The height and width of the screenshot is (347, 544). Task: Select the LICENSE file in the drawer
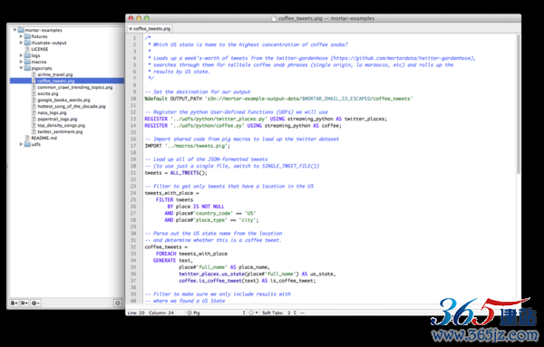[x=40, y=49]
